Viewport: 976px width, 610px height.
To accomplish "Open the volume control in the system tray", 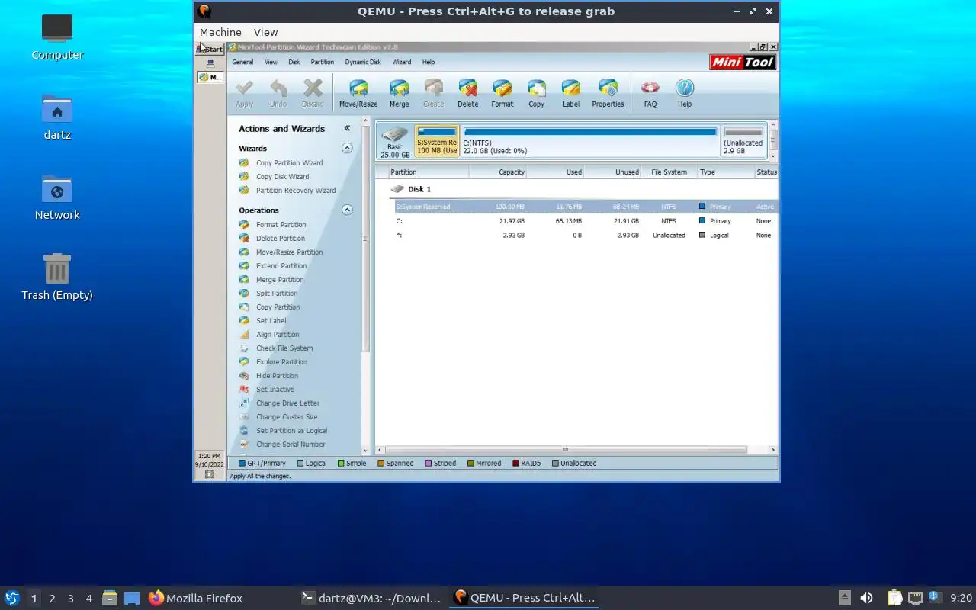I will (x=866, y=598).
